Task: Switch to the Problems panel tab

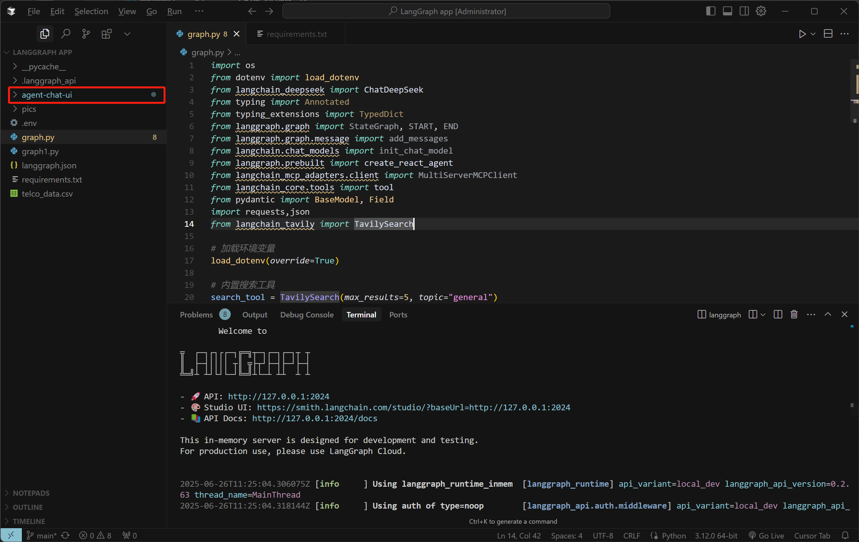Action: pos(205,315)
